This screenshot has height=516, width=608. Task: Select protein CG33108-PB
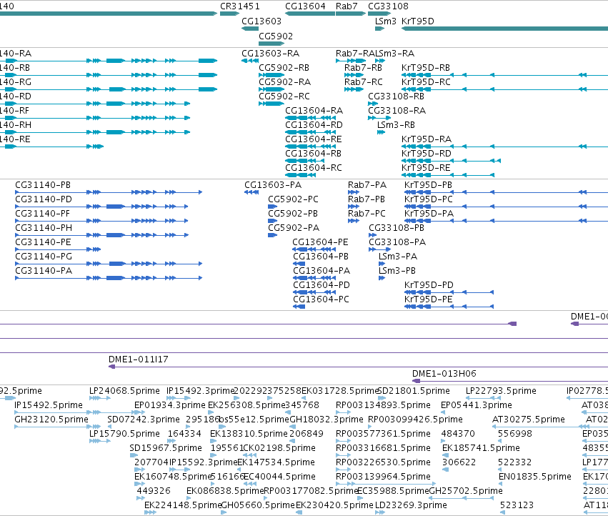pyautogui.click(x=372, y=235)
